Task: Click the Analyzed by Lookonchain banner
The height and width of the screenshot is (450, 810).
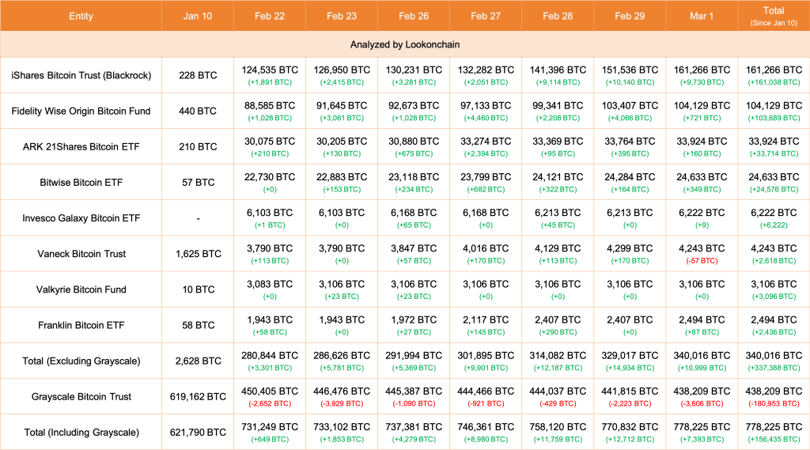Action: (x=405, y=44)
